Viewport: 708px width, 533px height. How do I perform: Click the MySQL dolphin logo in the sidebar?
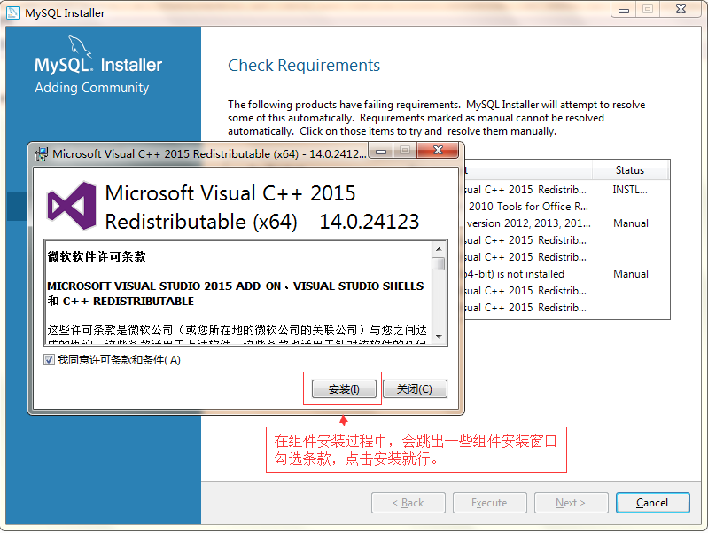click(x=80, y=47)
